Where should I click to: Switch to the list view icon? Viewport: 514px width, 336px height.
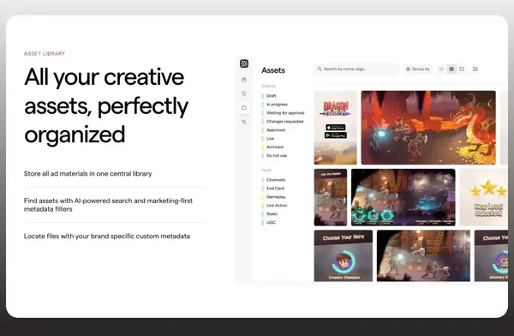pyautogui.click(x=441, y=69)
